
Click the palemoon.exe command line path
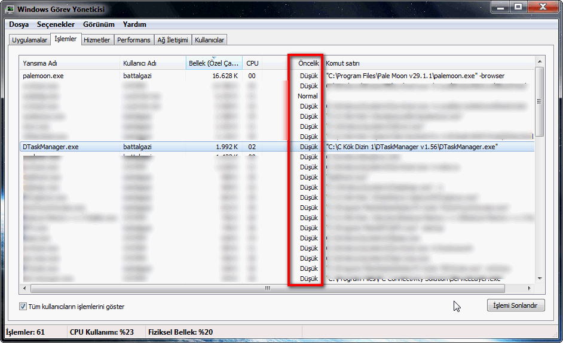[415, 76]
